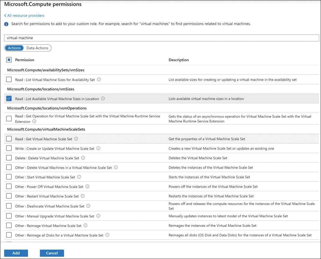Screen dimensions: 321x259
Task: Check Read : Get Virtual Machine Scale Set
Action: click(x=9, y=139)
